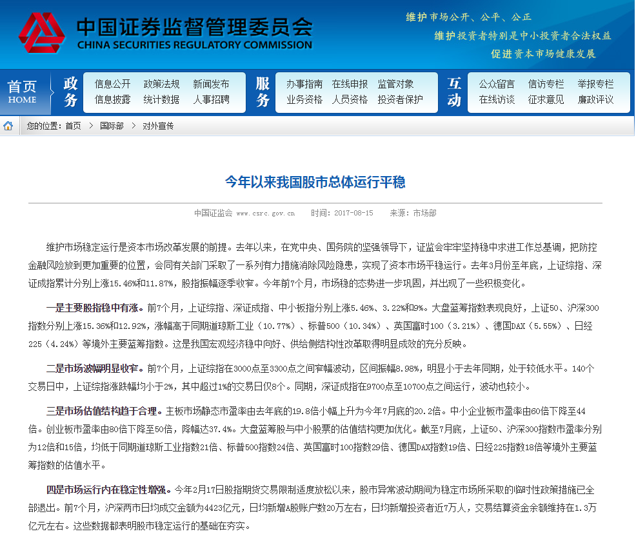
Task: Click the 服务 section label
Action: click(263, 92)
